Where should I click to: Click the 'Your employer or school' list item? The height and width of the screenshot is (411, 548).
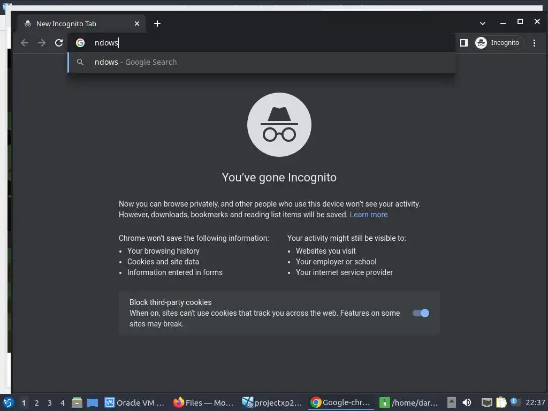pos(336,262)
